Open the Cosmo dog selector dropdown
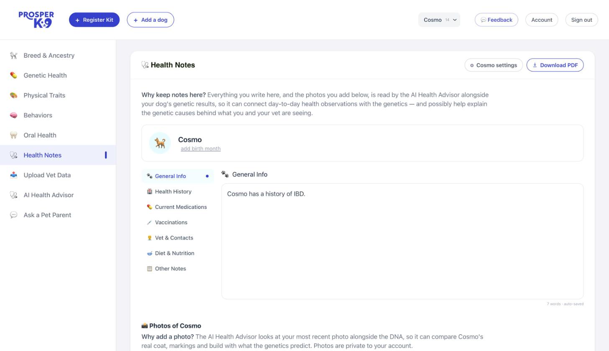This screenshot has height=351, width=609. [x=439, y=20]
